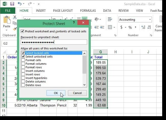Viewport: 166px width, 120px height.
Task: Select column G header
Action: pyautogui.click(x=100, y=52)
